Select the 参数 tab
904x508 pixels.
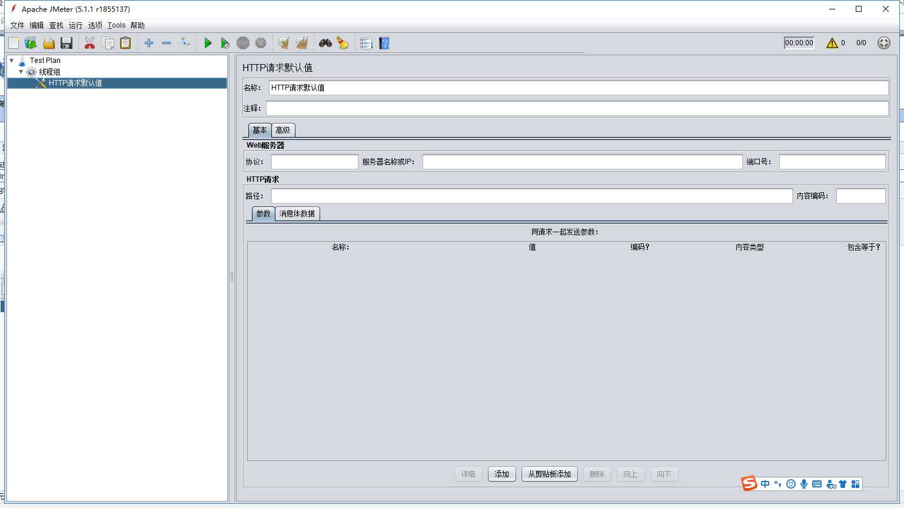[x=263, y=213]
